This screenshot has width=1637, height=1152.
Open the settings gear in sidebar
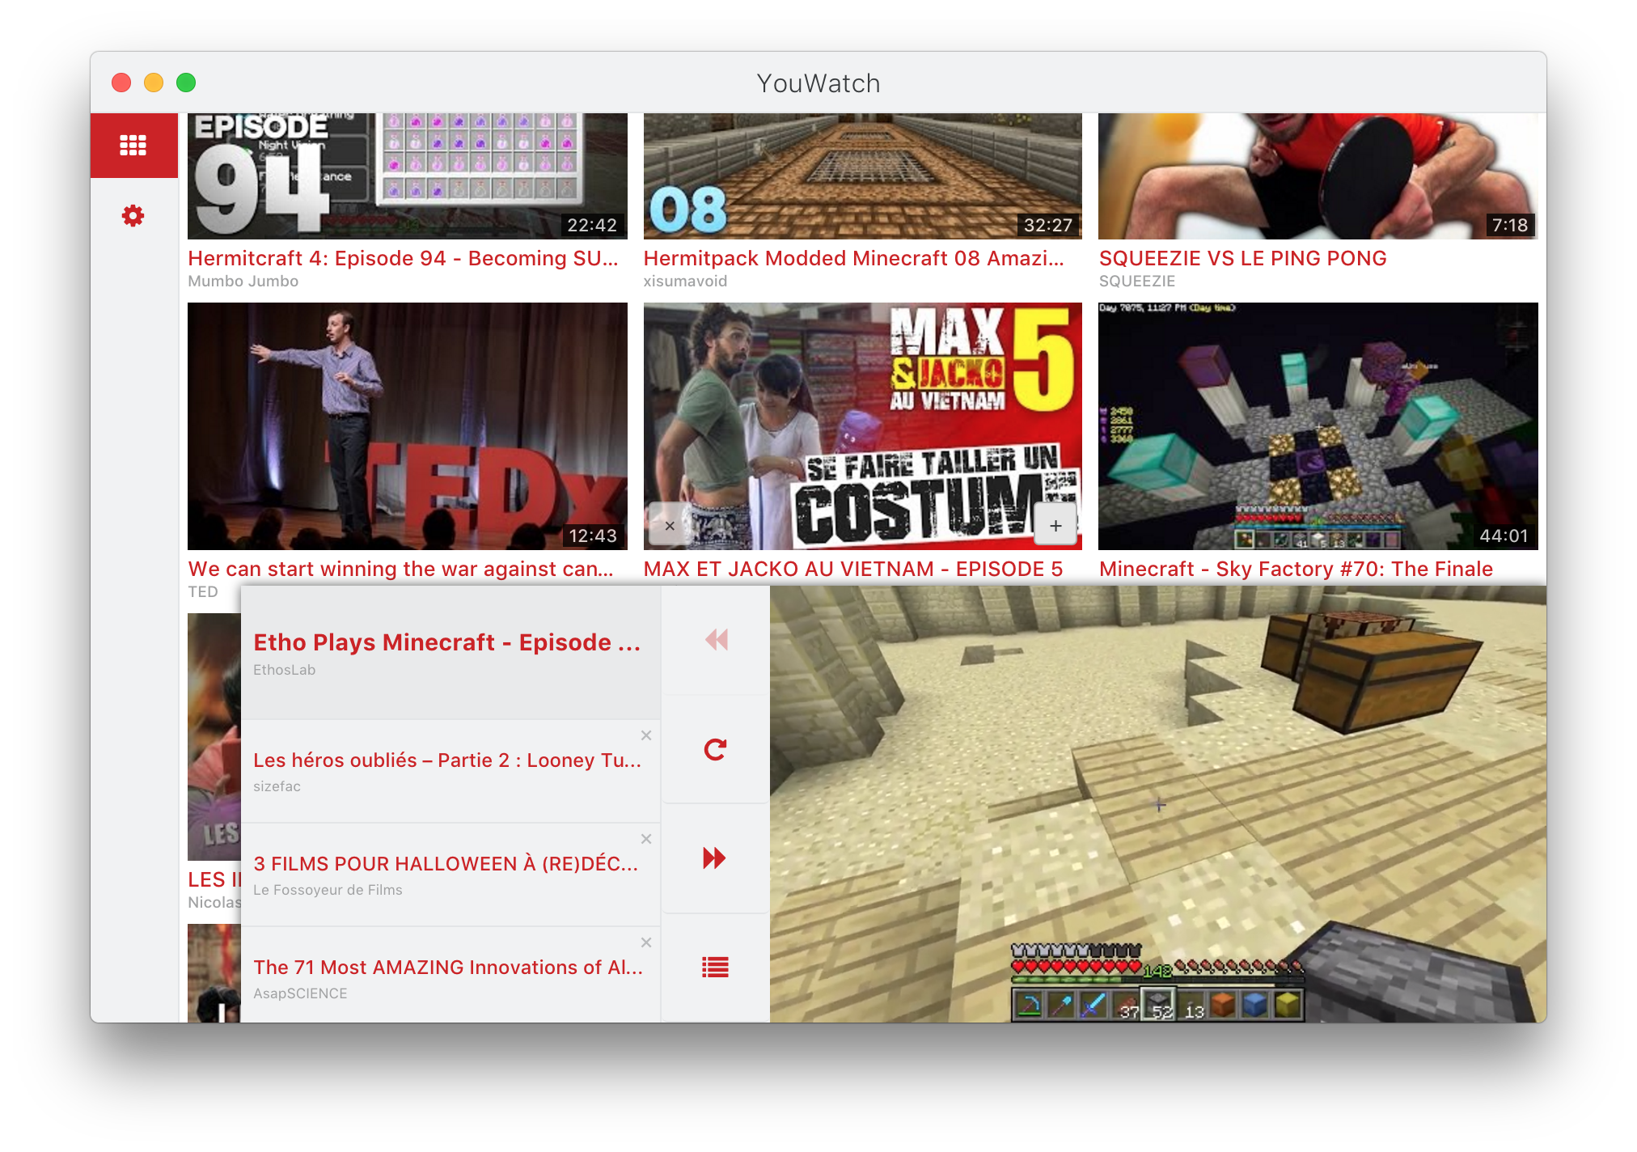[x=133, y=216]
